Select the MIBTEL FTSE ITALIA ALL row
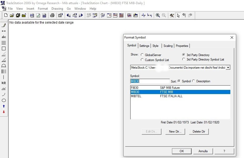Viewport: 244px width, 158px height. [x=180, y=96]
